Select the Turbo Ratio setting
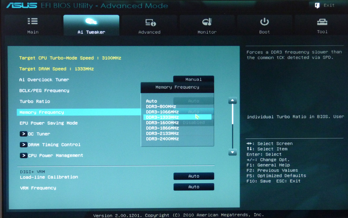 pos(35,101)
